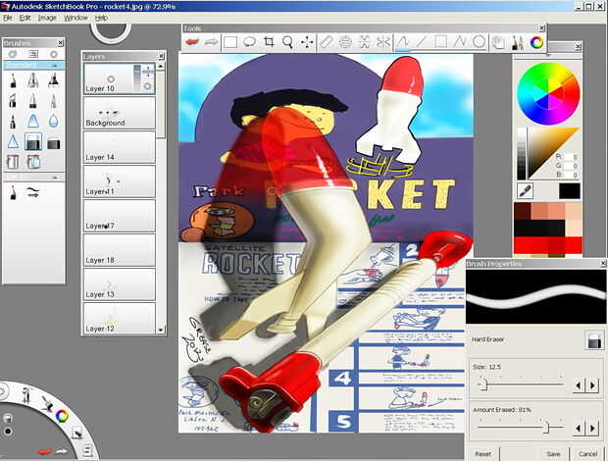
Task: Select the Pencil brush in Brushes panel
Action: coord(13,80)
